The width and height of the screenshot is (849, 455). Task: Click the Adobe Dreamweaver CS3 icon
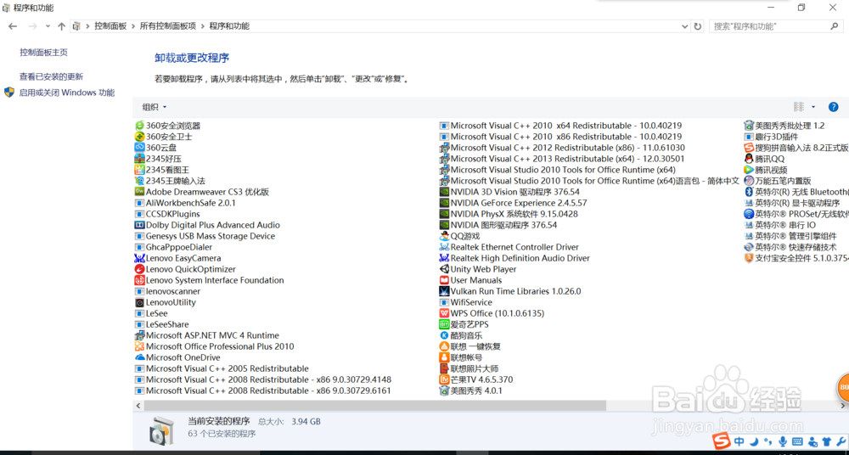click(140, 192)
